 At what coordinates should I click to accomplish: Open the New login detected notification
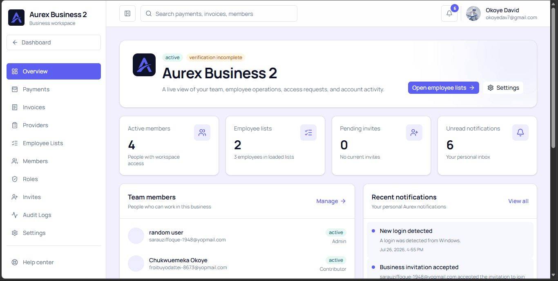click(x=450, y=240)
